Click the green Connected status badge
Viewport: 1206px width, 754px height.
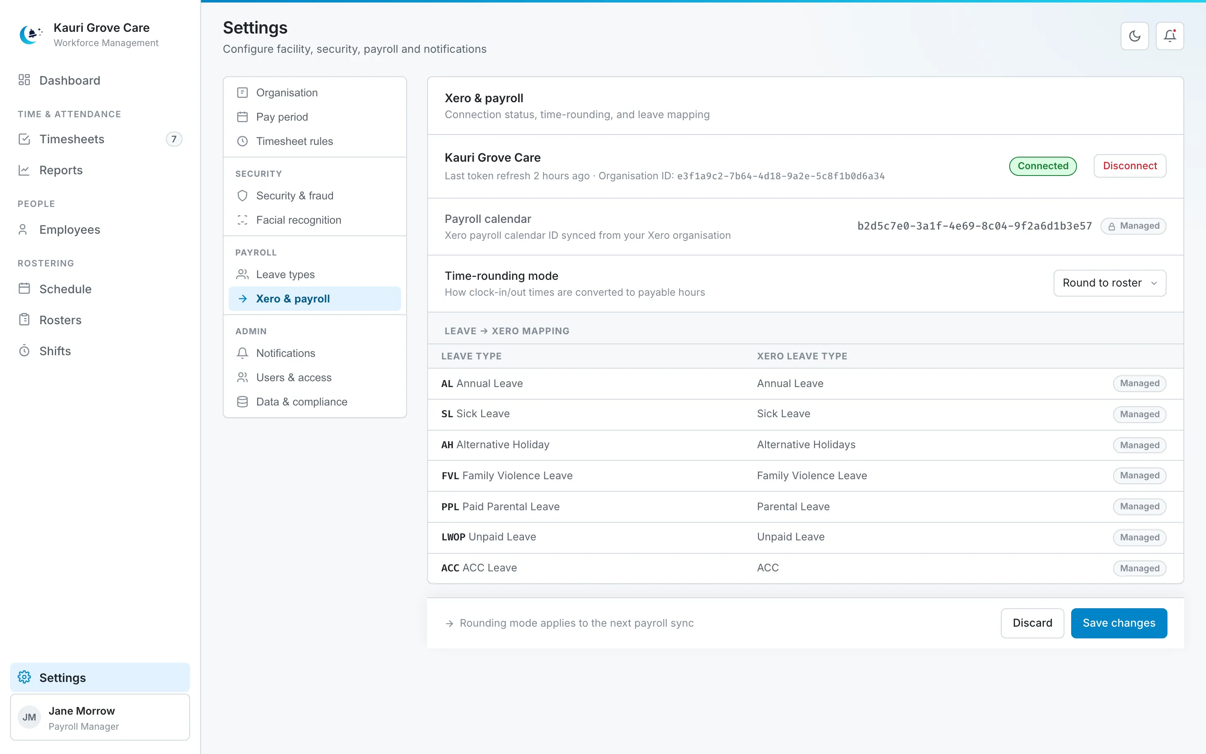1043,165
